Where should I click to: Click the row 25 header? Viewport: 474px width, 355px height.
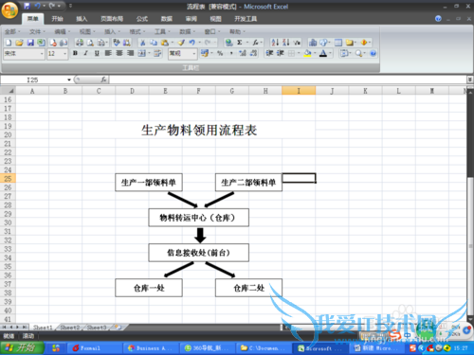click(x=8, y=179)
